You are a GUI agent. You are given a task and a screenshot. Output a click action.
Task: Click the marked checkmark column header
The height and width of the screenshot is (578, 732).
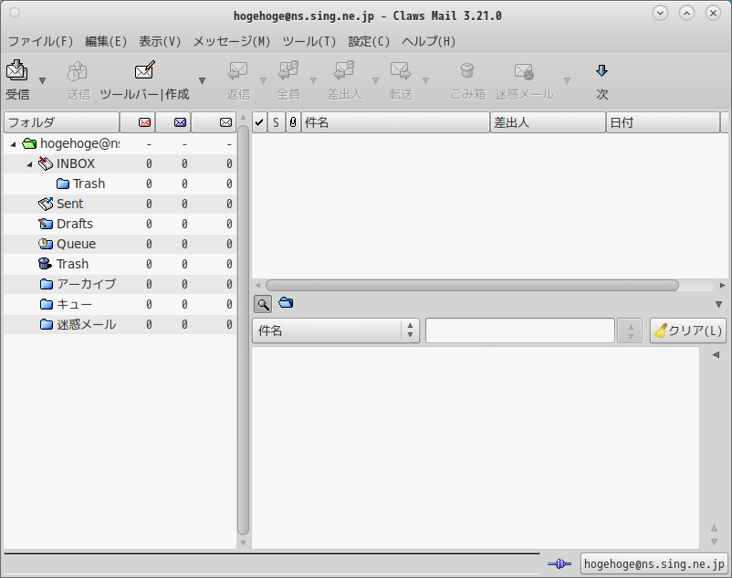pyautogui.click(x=259, y=122)
